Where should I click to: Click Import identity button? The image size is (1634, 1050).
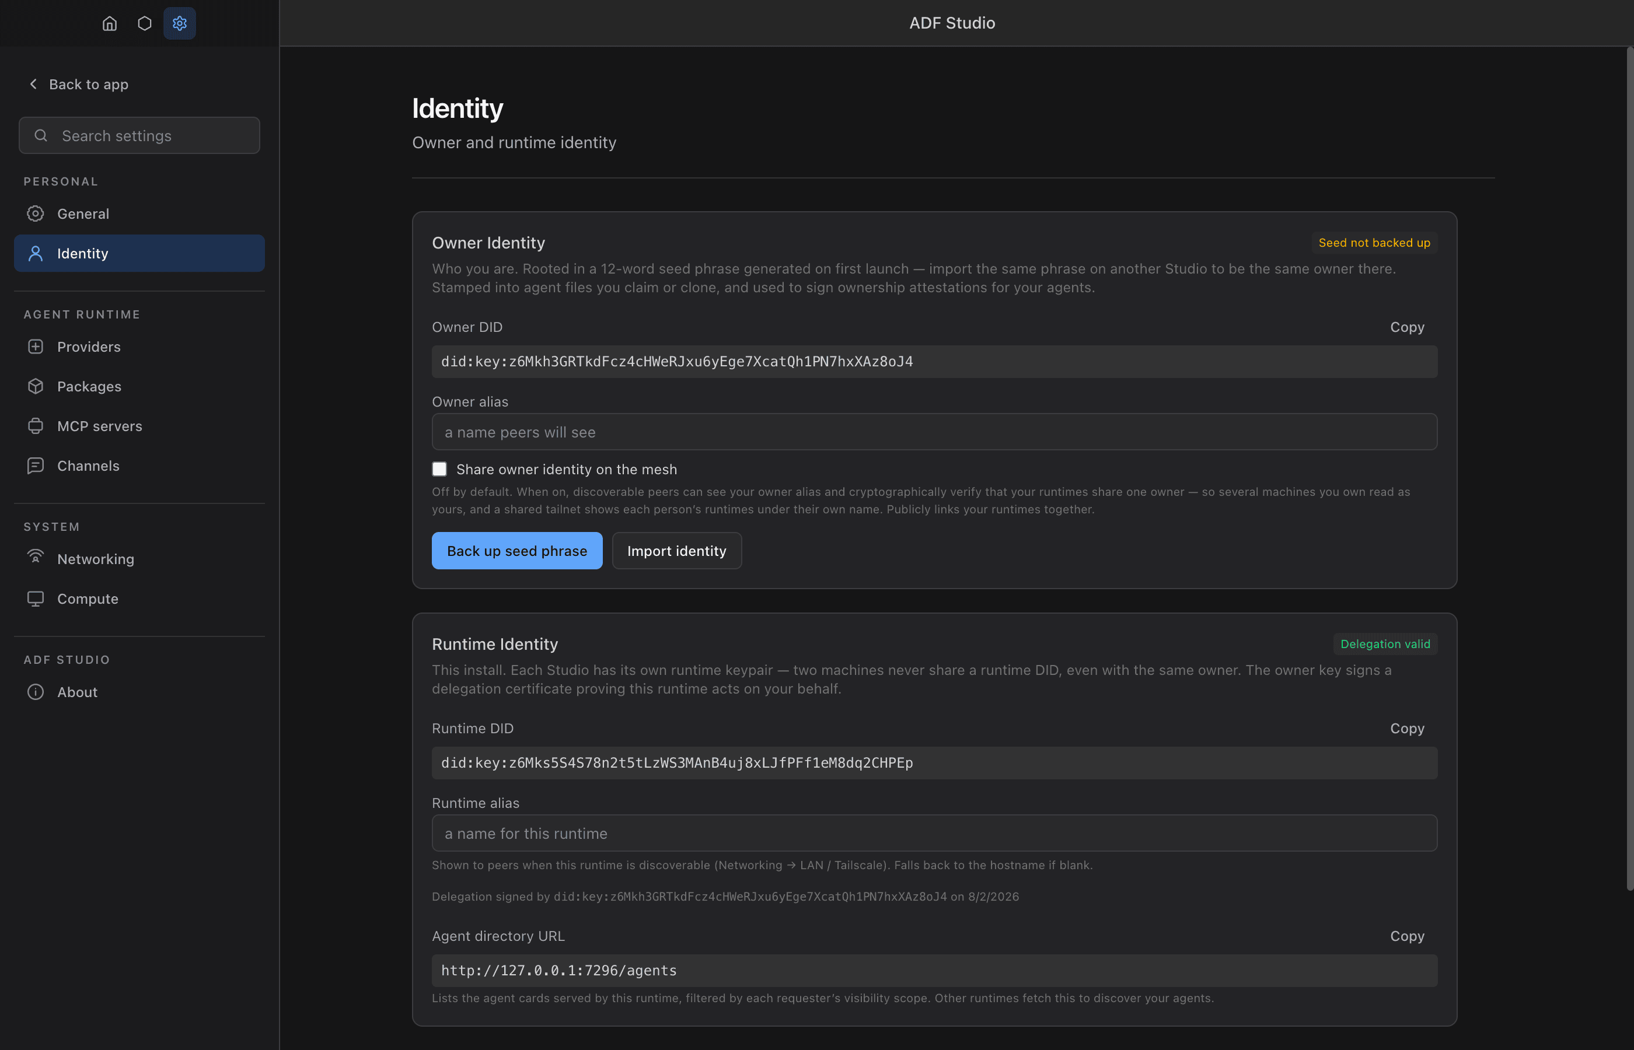[x=676, y=551]
